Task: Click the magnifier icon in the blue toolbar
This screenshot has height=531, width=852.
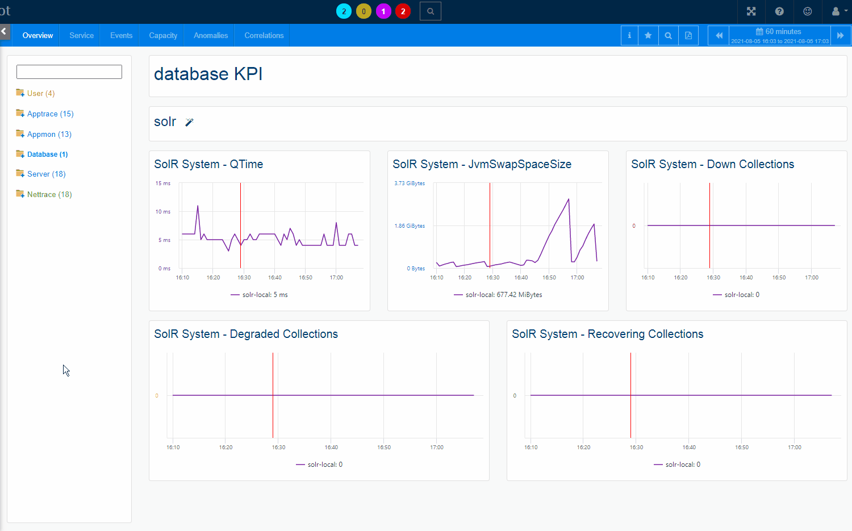Action: (669, 35)
